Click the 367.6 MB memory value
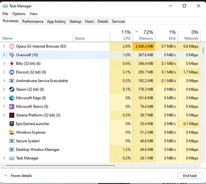The image size is (206, 184). coord(146,55)
